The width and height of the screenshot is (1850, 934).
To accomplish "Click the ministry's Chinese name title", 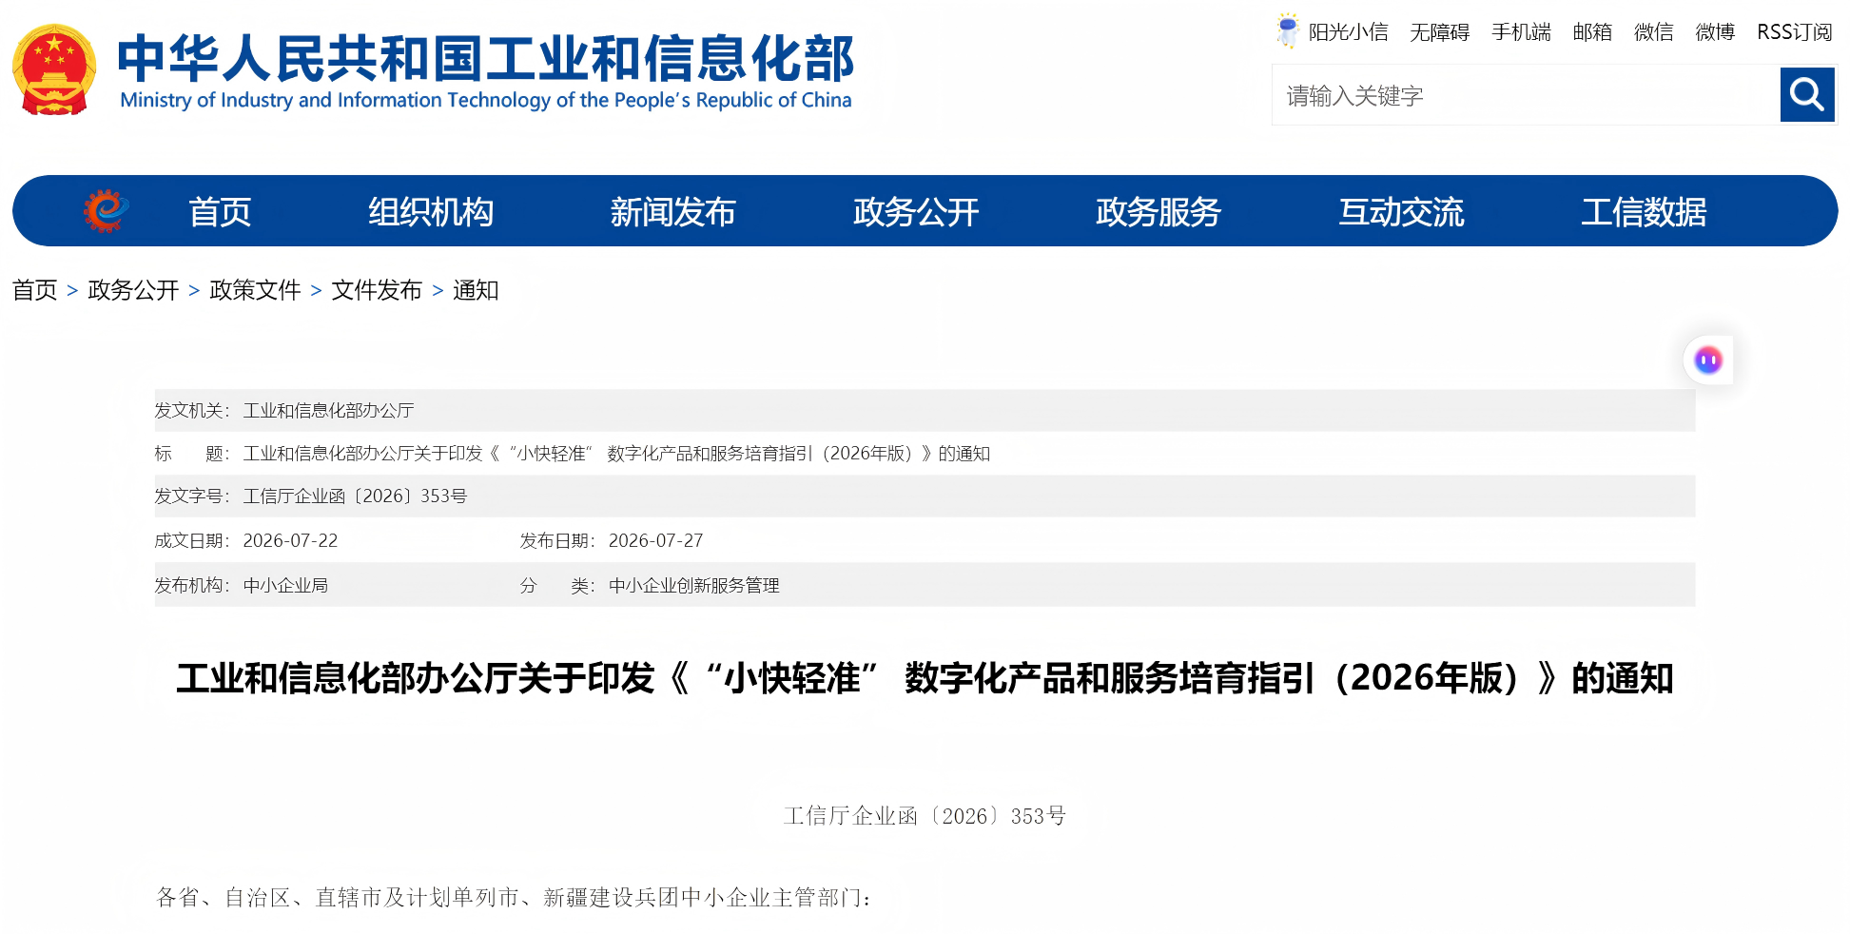I will 485,59.
